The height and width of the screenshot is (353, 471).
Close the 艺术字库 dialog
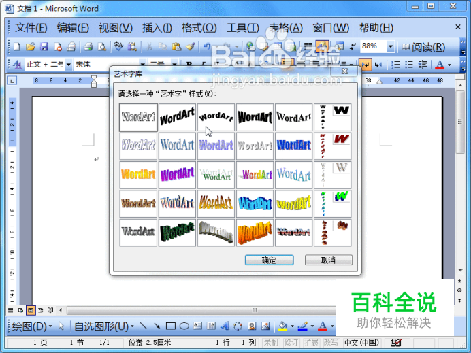pyautogui.click(x=345, y=71)
